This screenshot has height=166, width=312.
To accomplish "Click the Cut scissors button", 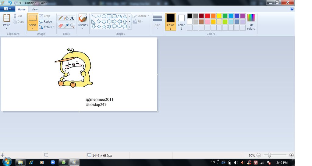I will [x=17, y=16].
